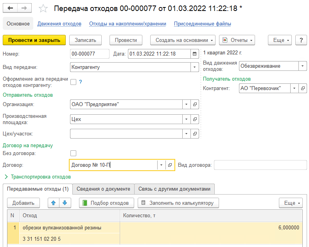This screenshot has height=247, width=309.
Task: Click the Провести и закрыть button
Action: tap(34, 40)
